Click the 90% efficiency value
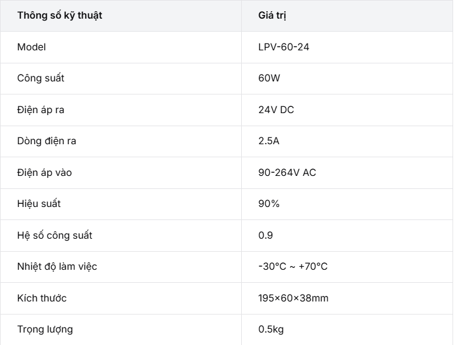The image size is (455, 345). (x=269, y=204)
